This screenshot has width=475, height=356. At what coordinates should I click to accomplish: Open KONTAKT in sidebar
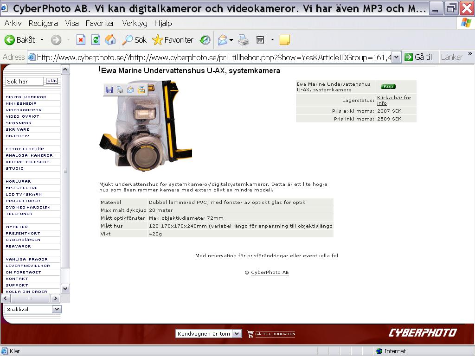pyautogui.click(x=17, y=279)
